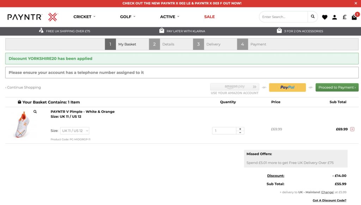Click the Product Code PC-MIDORGP-11 text
The width and height of the screenshot is (361, 205).
tap(71, 139)
